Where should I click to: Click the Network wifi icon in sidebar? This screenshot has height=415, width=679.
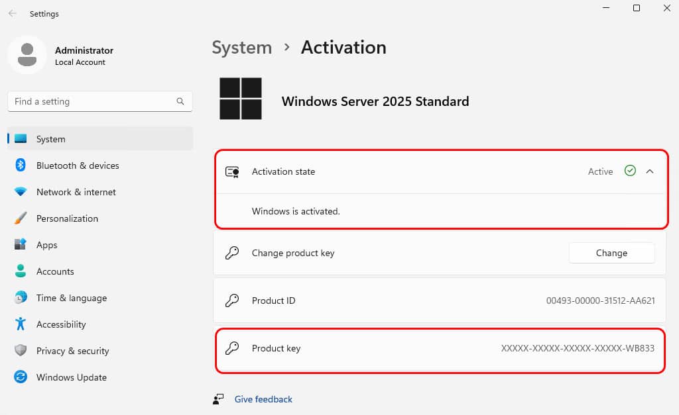tap(21, 191)
